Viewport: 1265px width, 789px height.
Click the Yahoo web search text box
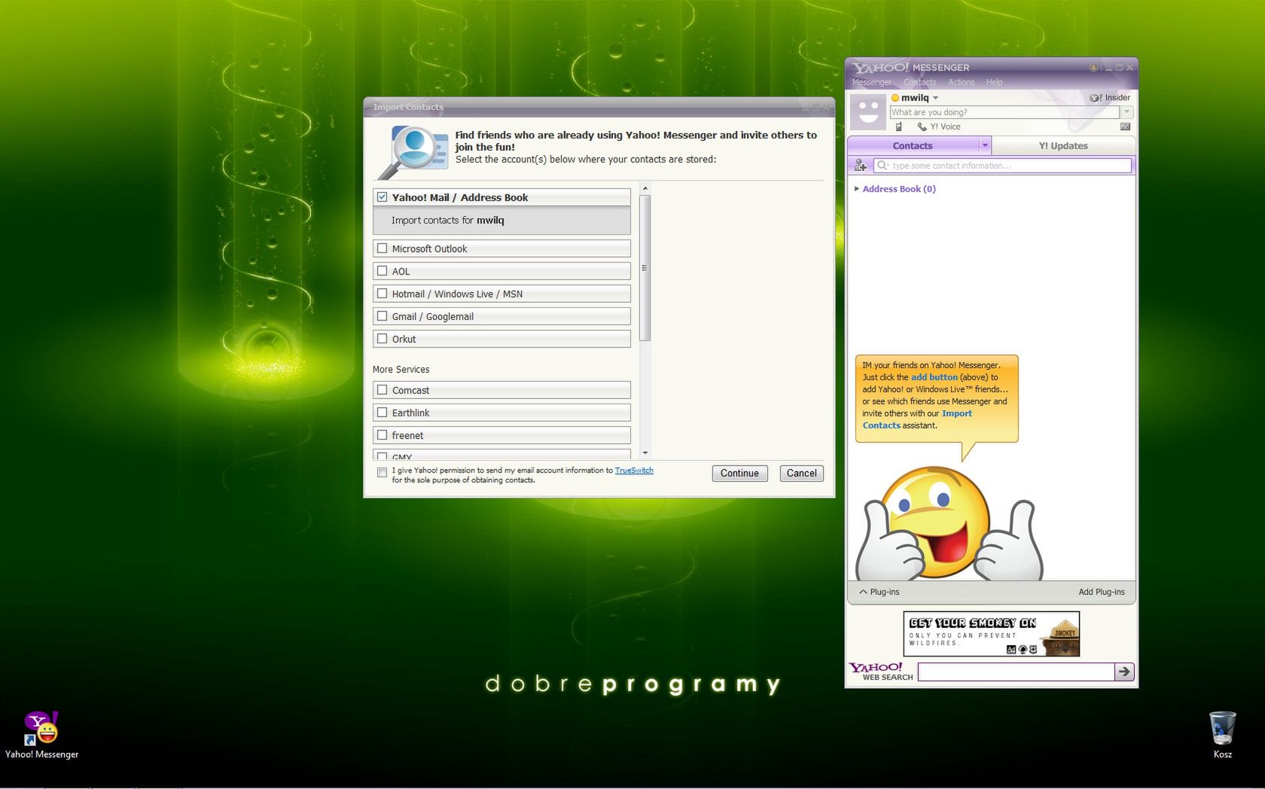tap(1016, 672)
